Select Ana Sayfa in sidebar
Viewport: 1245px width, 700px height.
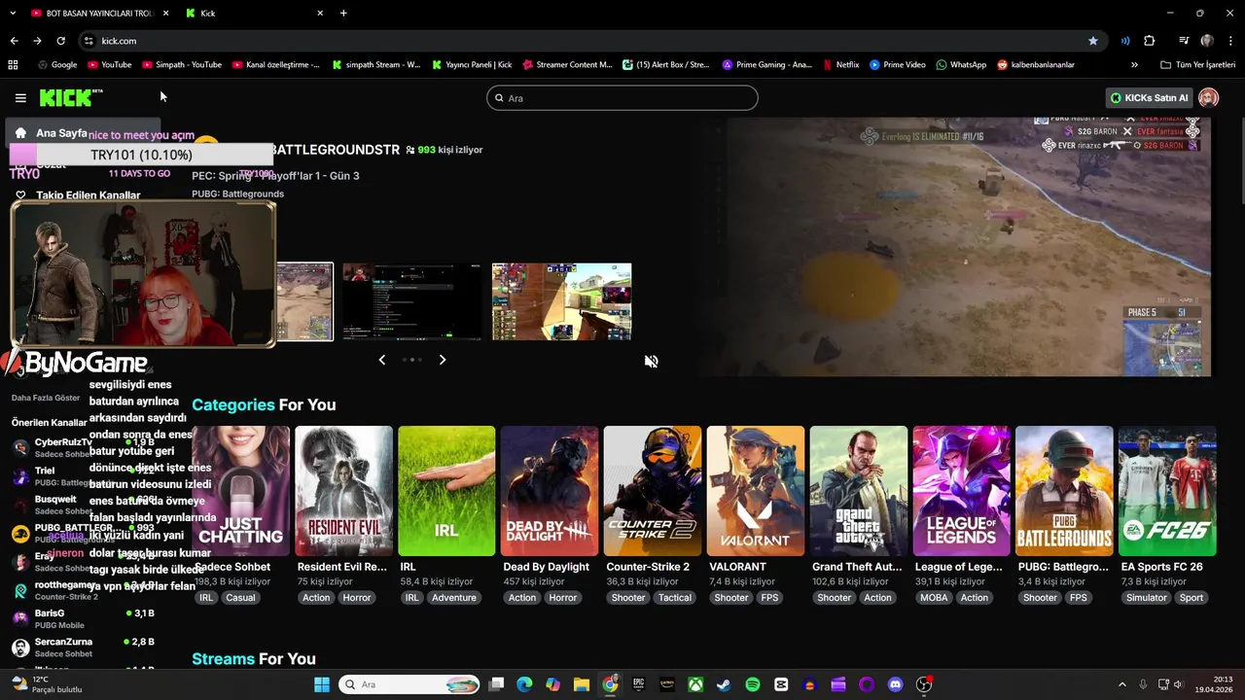(83, 133)
